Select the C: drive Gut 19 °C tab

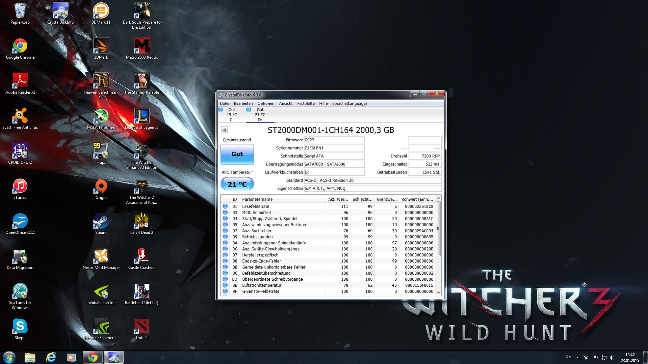pyautogui.click(x=232, y=115)
